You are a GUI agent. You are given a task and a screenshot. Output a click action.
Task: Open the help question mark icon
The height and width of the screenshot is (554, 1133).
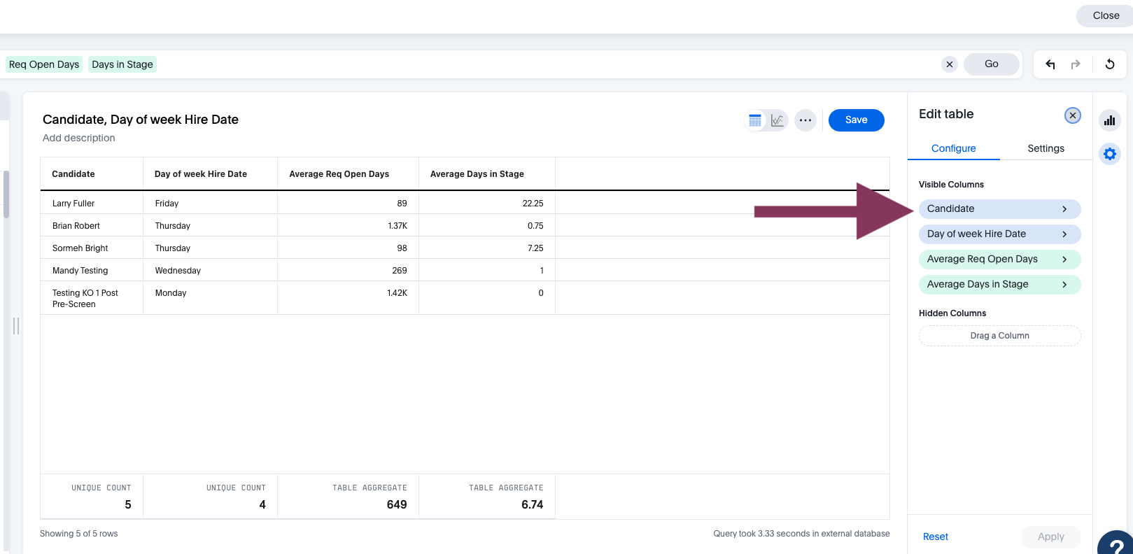coord(1116,544)
